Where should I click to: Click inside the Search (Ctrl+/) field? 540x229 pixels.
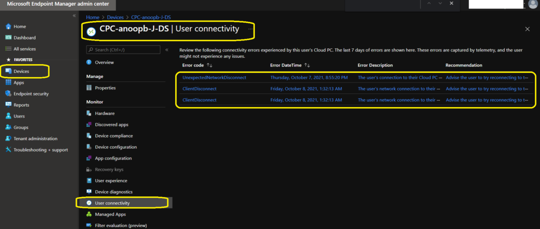pyautogui.click(x=123, y=50)
